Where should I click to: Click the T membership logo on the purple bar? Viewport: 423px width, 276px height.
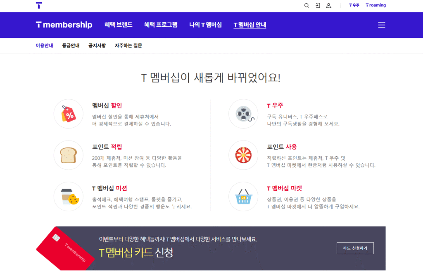tap(64, 25)
